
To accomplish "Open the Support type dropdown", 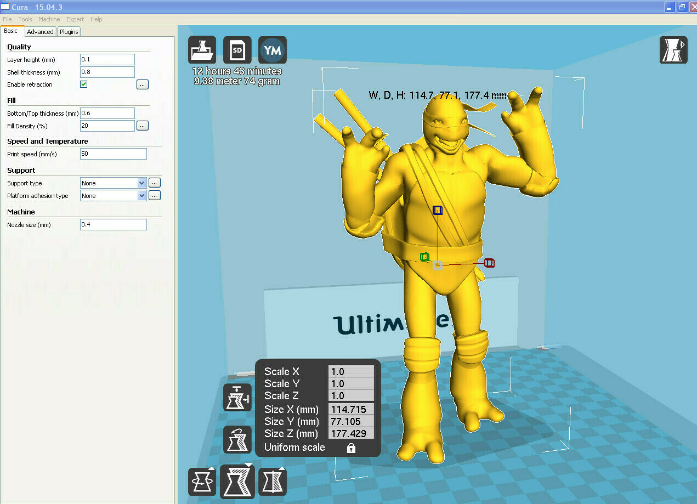I will tap(140, 183).
